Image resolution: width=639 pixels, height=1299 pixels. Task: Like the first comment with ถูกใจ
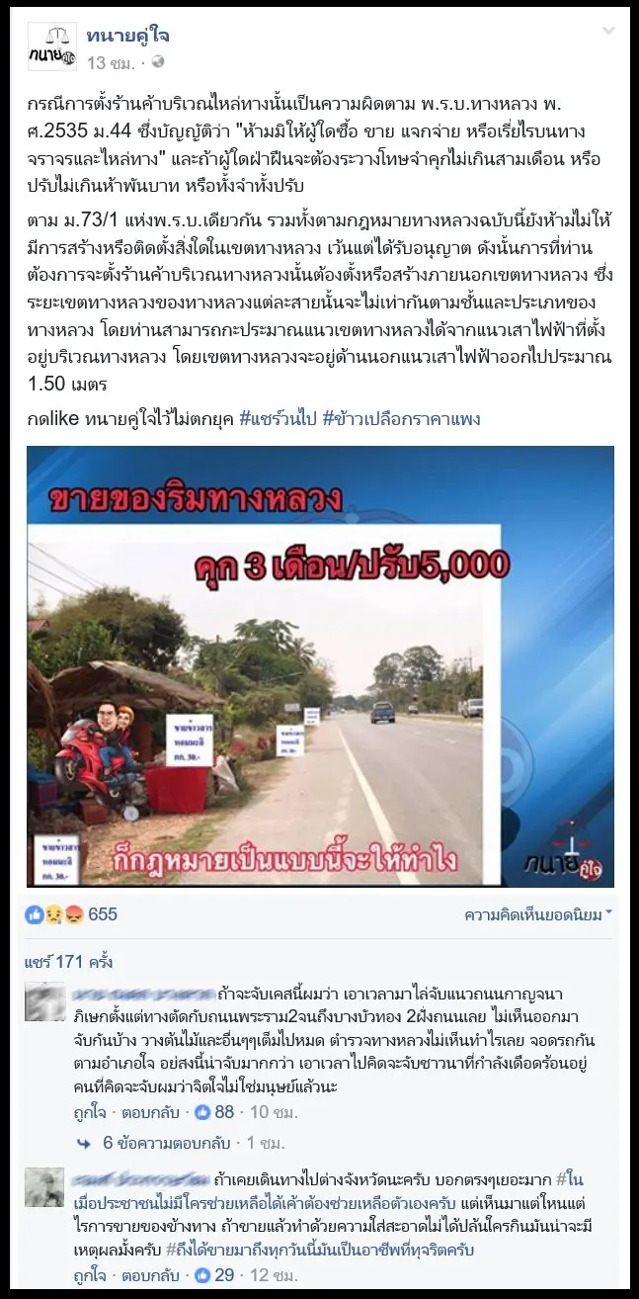(x=90, y=1112)
